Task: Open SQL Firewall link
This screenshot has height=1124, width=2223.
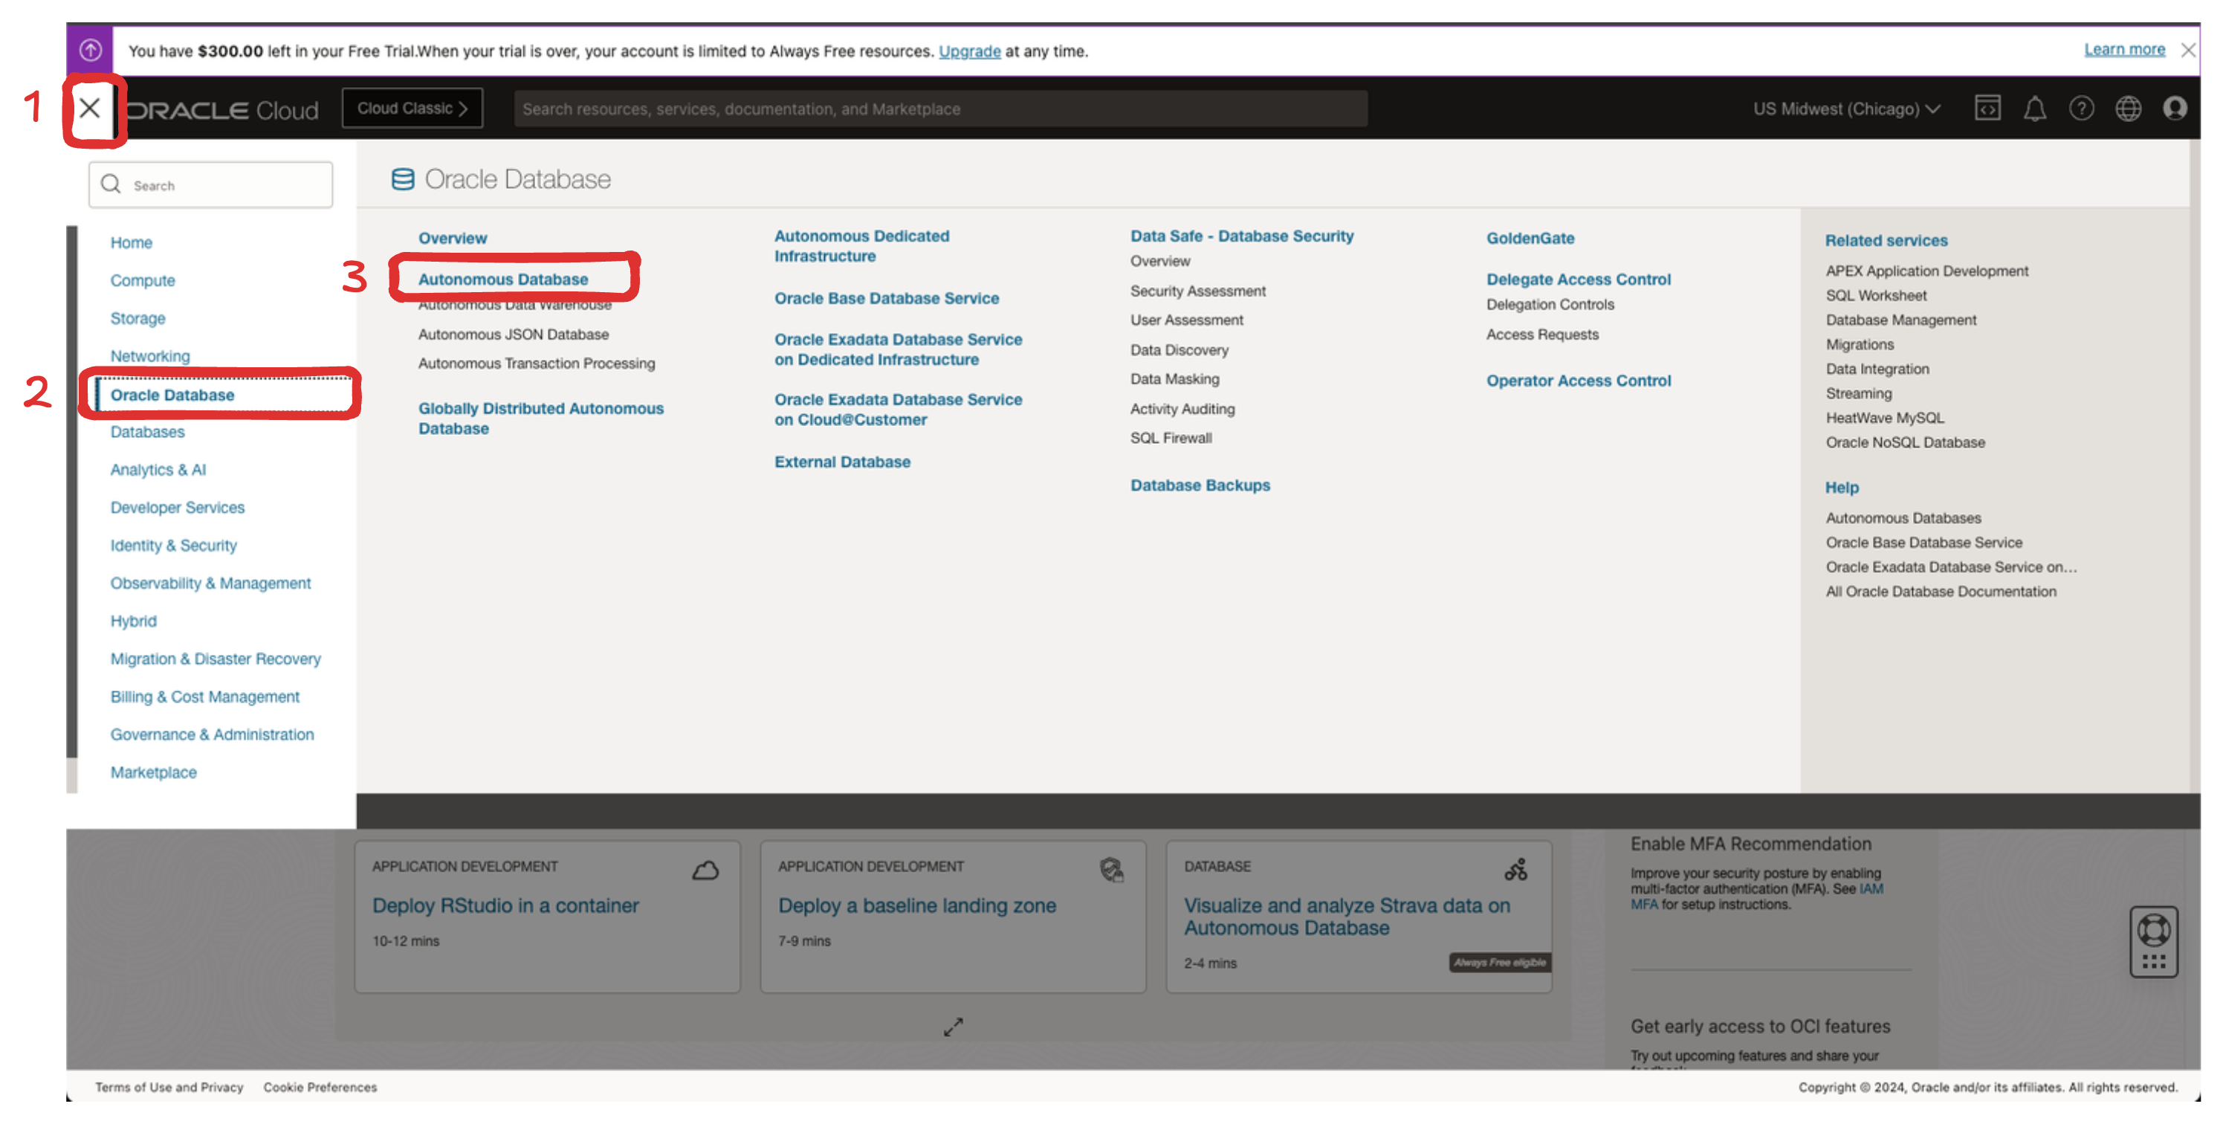Action: (1171, 438)
